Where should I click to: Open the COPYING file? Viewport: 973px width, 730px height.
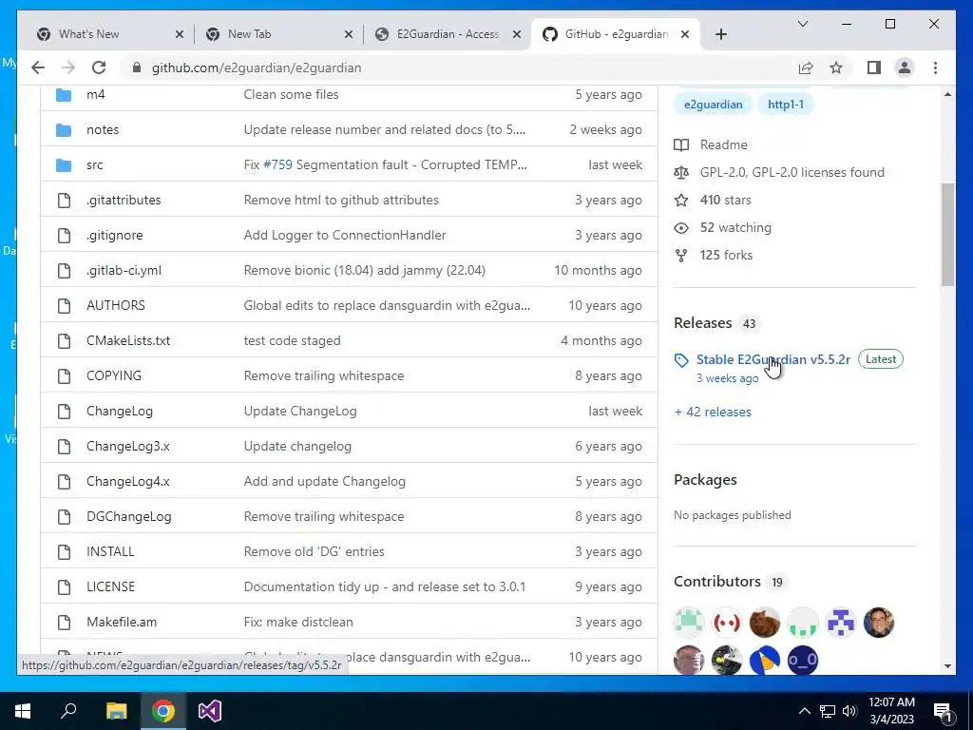point(114,375)
